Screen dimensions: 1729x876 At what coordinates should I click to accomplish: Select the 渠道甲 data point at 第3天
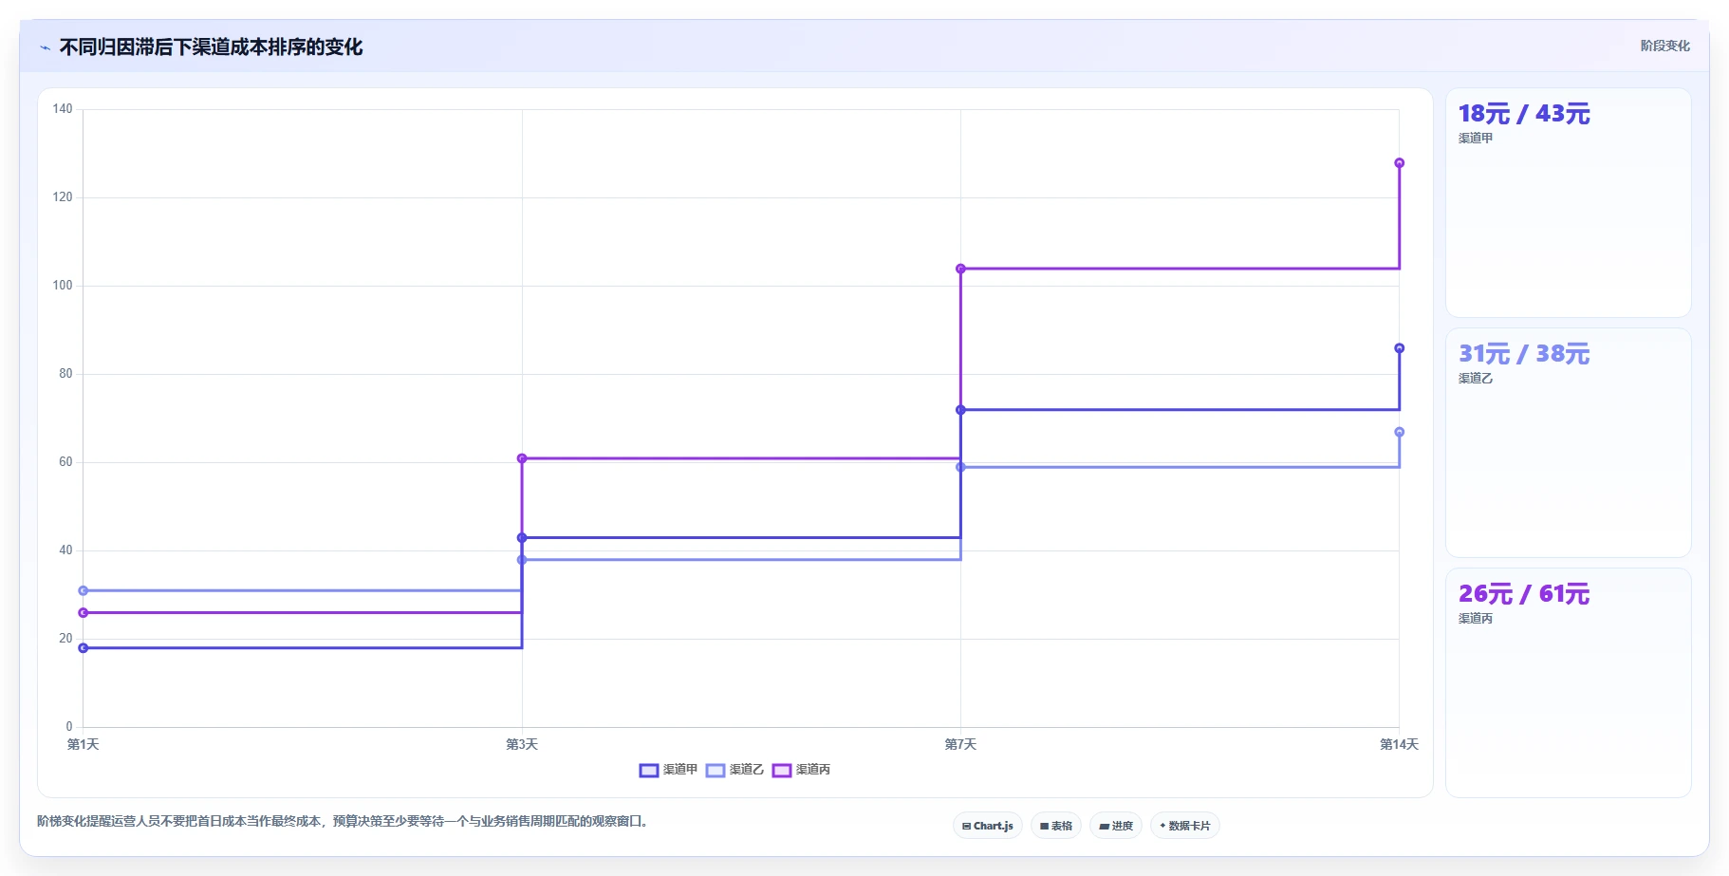pyautogui.click(x=522, y=538)
